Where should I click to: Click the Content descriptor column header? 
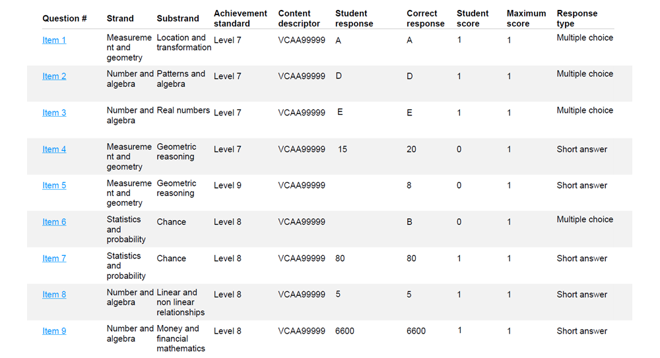[x=299, y=18]
